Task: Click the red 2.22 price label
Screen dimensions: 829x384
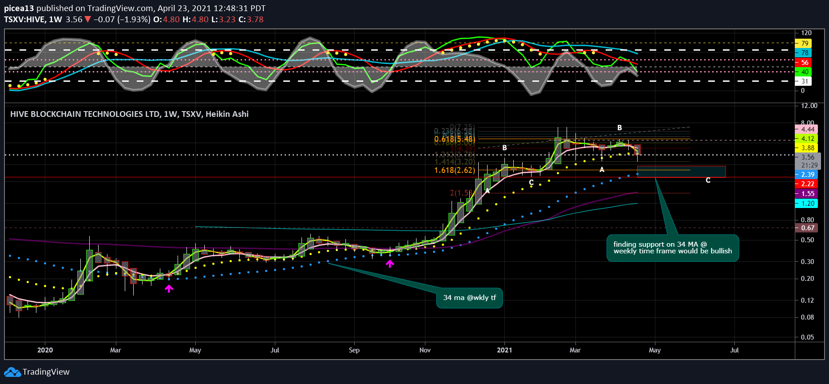Action: (x=806, y=184)
